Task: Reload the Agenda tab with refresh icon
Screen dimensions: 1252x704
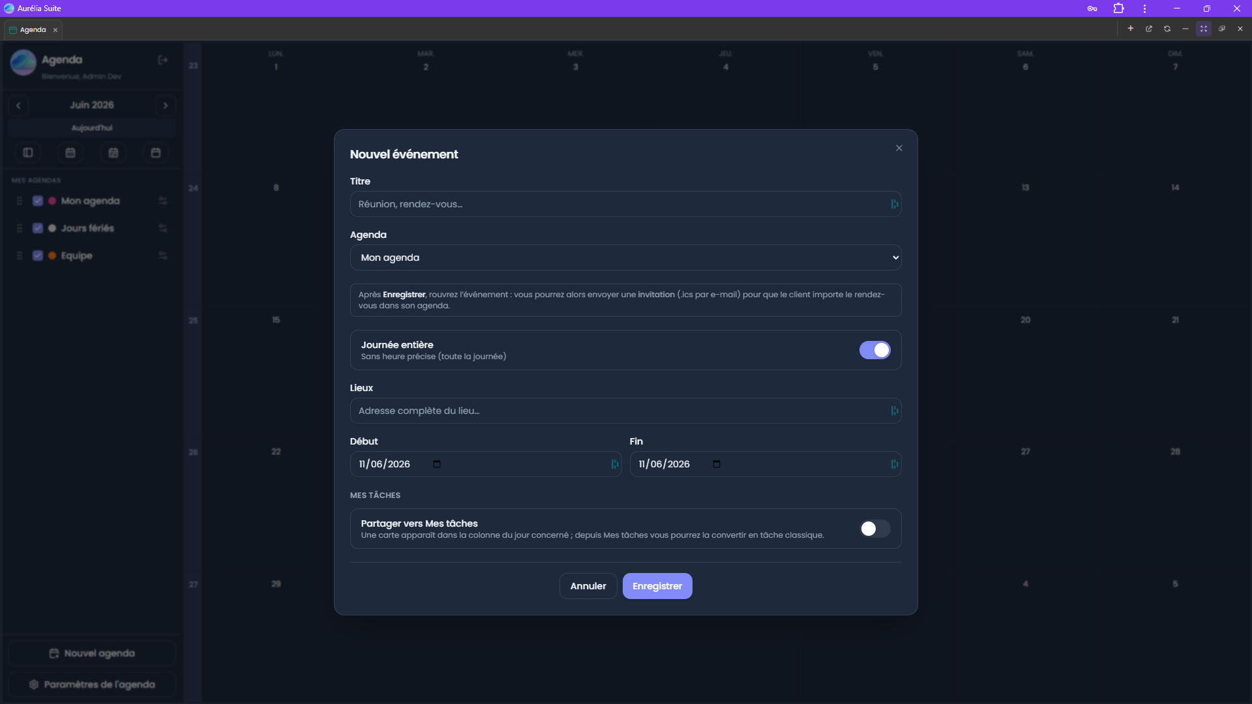Action: click(1167, 29)
